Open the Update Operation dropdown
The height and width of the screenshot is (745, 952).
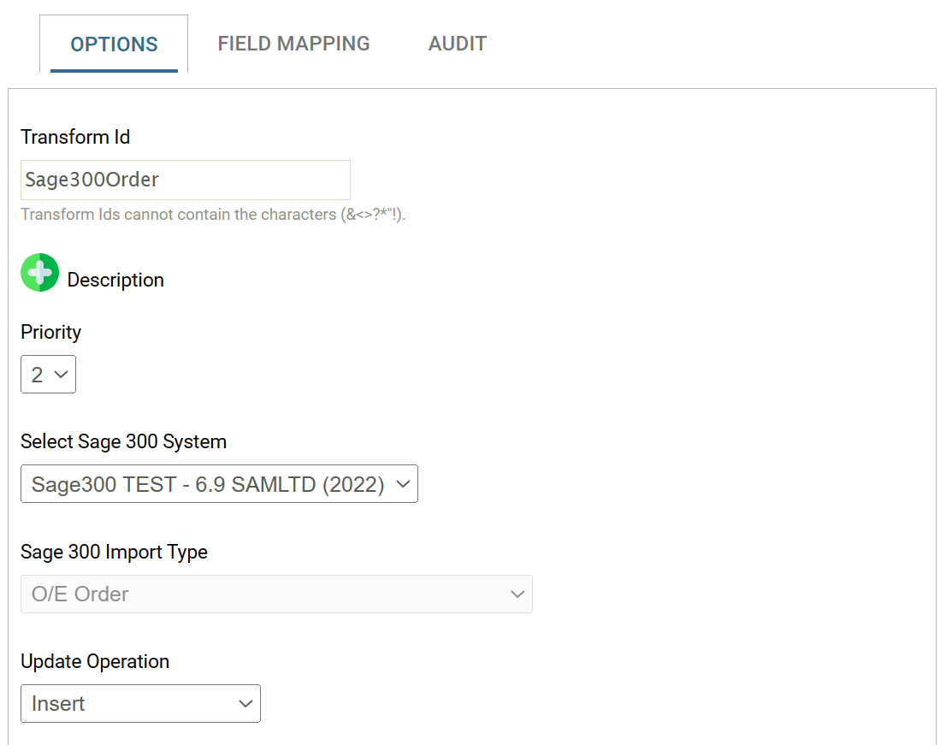(140, 703)
